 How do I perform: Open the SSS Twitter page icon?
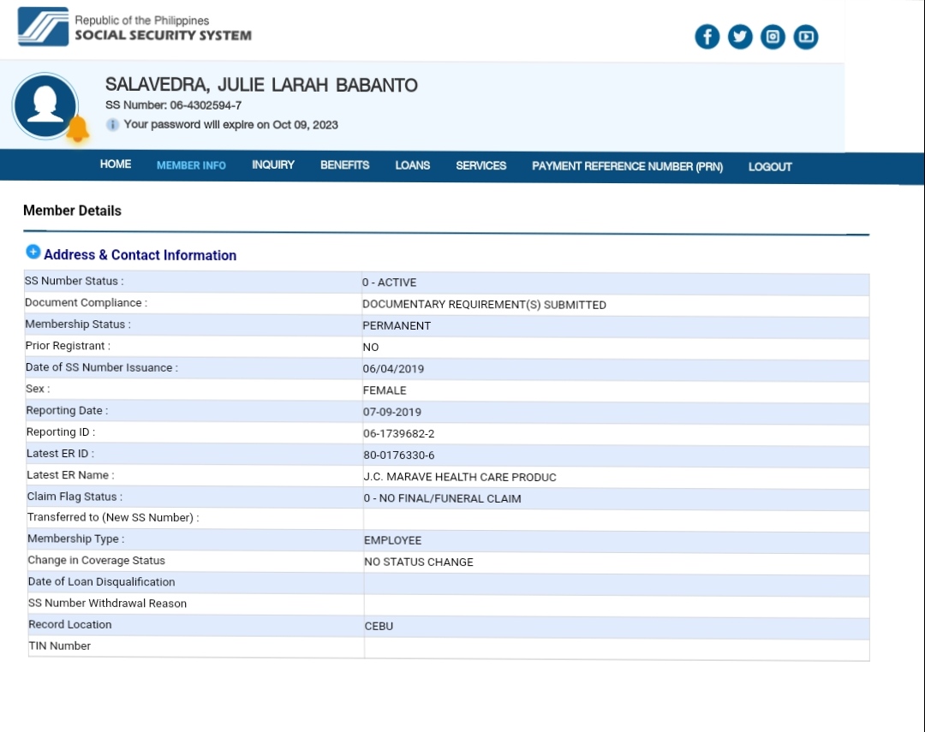[740, 37]
